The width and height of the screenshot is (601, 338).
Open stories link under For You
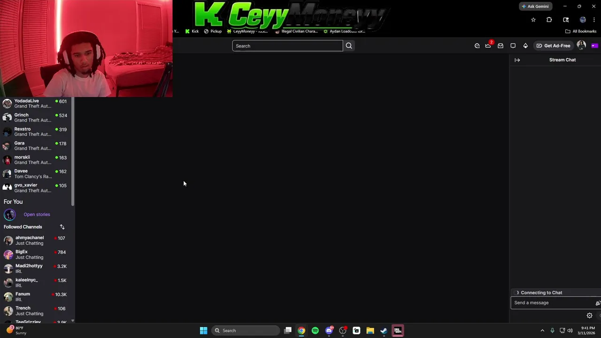point(37,215)
